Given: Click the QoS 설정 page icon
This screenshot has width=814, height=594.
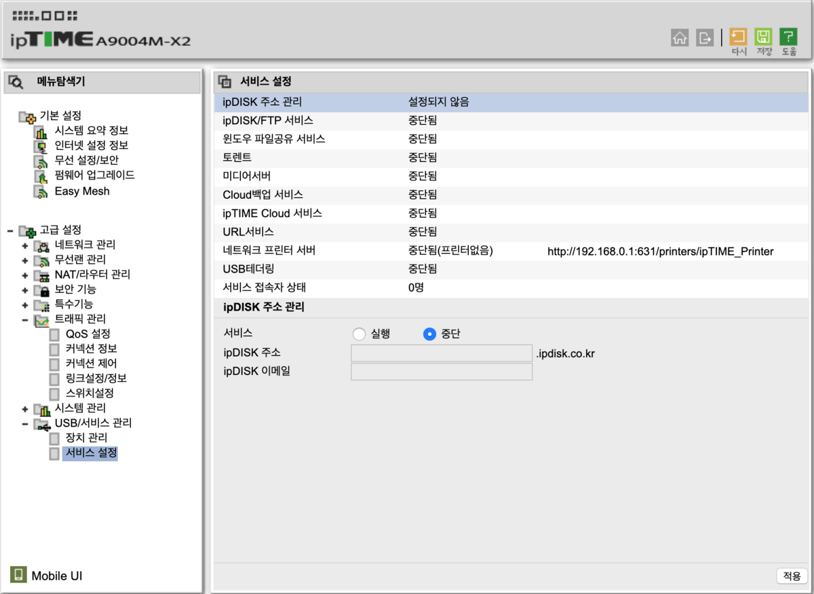Looking at the screenshot, I should pyautogui.click(x=54, y=334).
